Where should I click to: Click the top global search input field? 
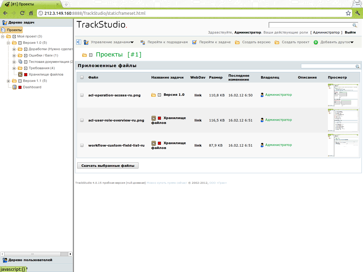pyautogui.click(x=311, y=25)
